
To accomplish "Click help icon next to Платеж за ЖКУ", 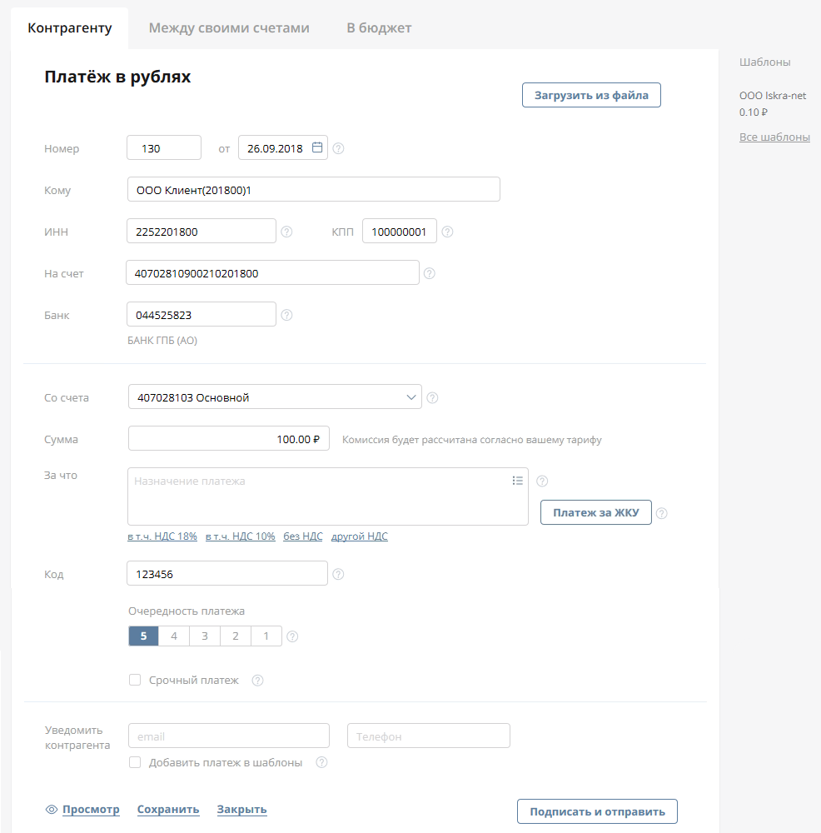I will 662,513.
